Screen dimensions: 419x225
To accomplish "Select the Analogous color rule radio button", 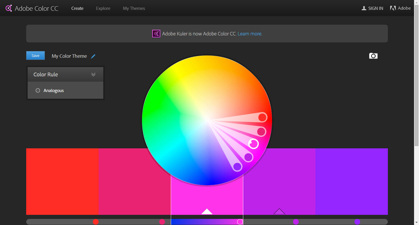I will (38, 91).
